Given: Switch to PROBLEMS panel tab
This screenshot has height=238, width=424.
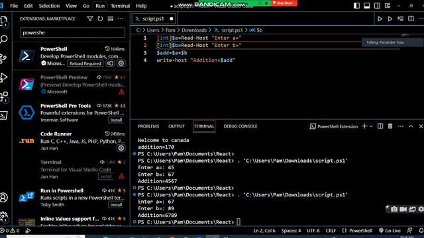Looking at the screenshot, I should 148,126.
